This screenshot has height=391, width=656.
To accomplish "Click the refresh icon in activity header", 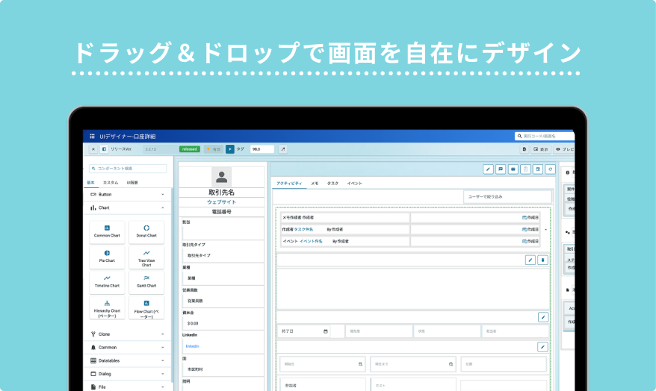I will (551, 169).
